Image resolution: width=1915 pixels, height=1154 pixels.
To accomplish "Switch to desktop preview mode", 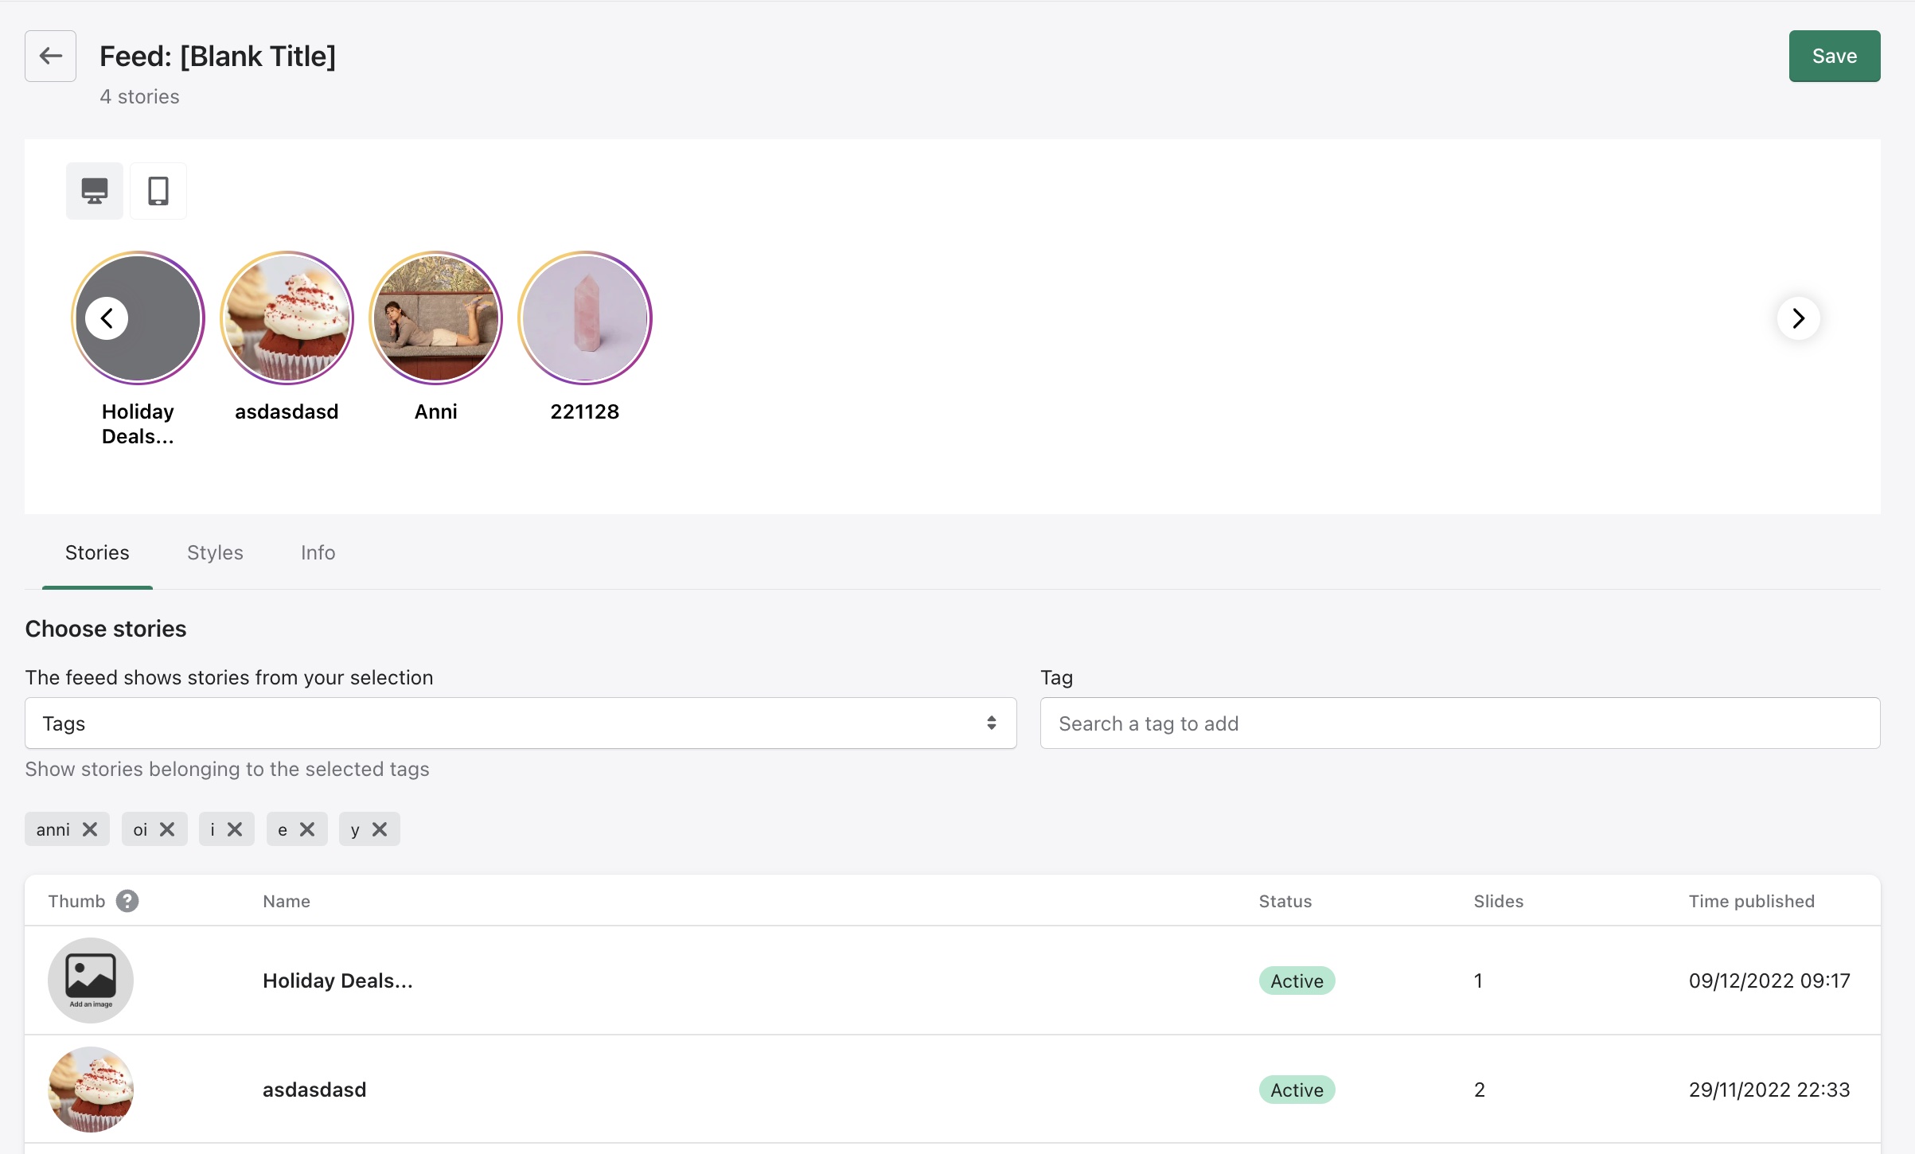I will (x=95, y=191).
